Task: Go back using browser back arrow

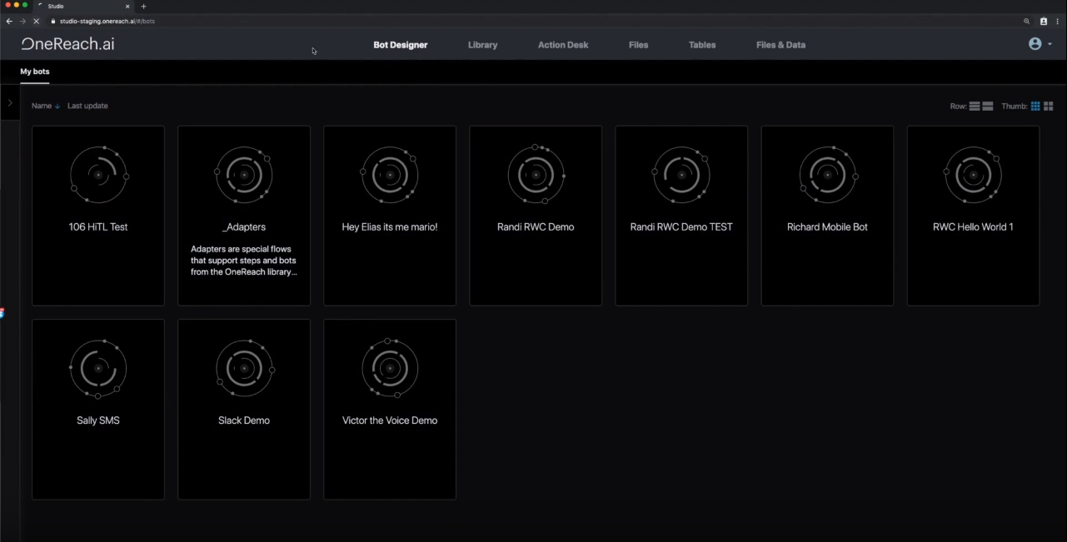Action: click(9, 21)
